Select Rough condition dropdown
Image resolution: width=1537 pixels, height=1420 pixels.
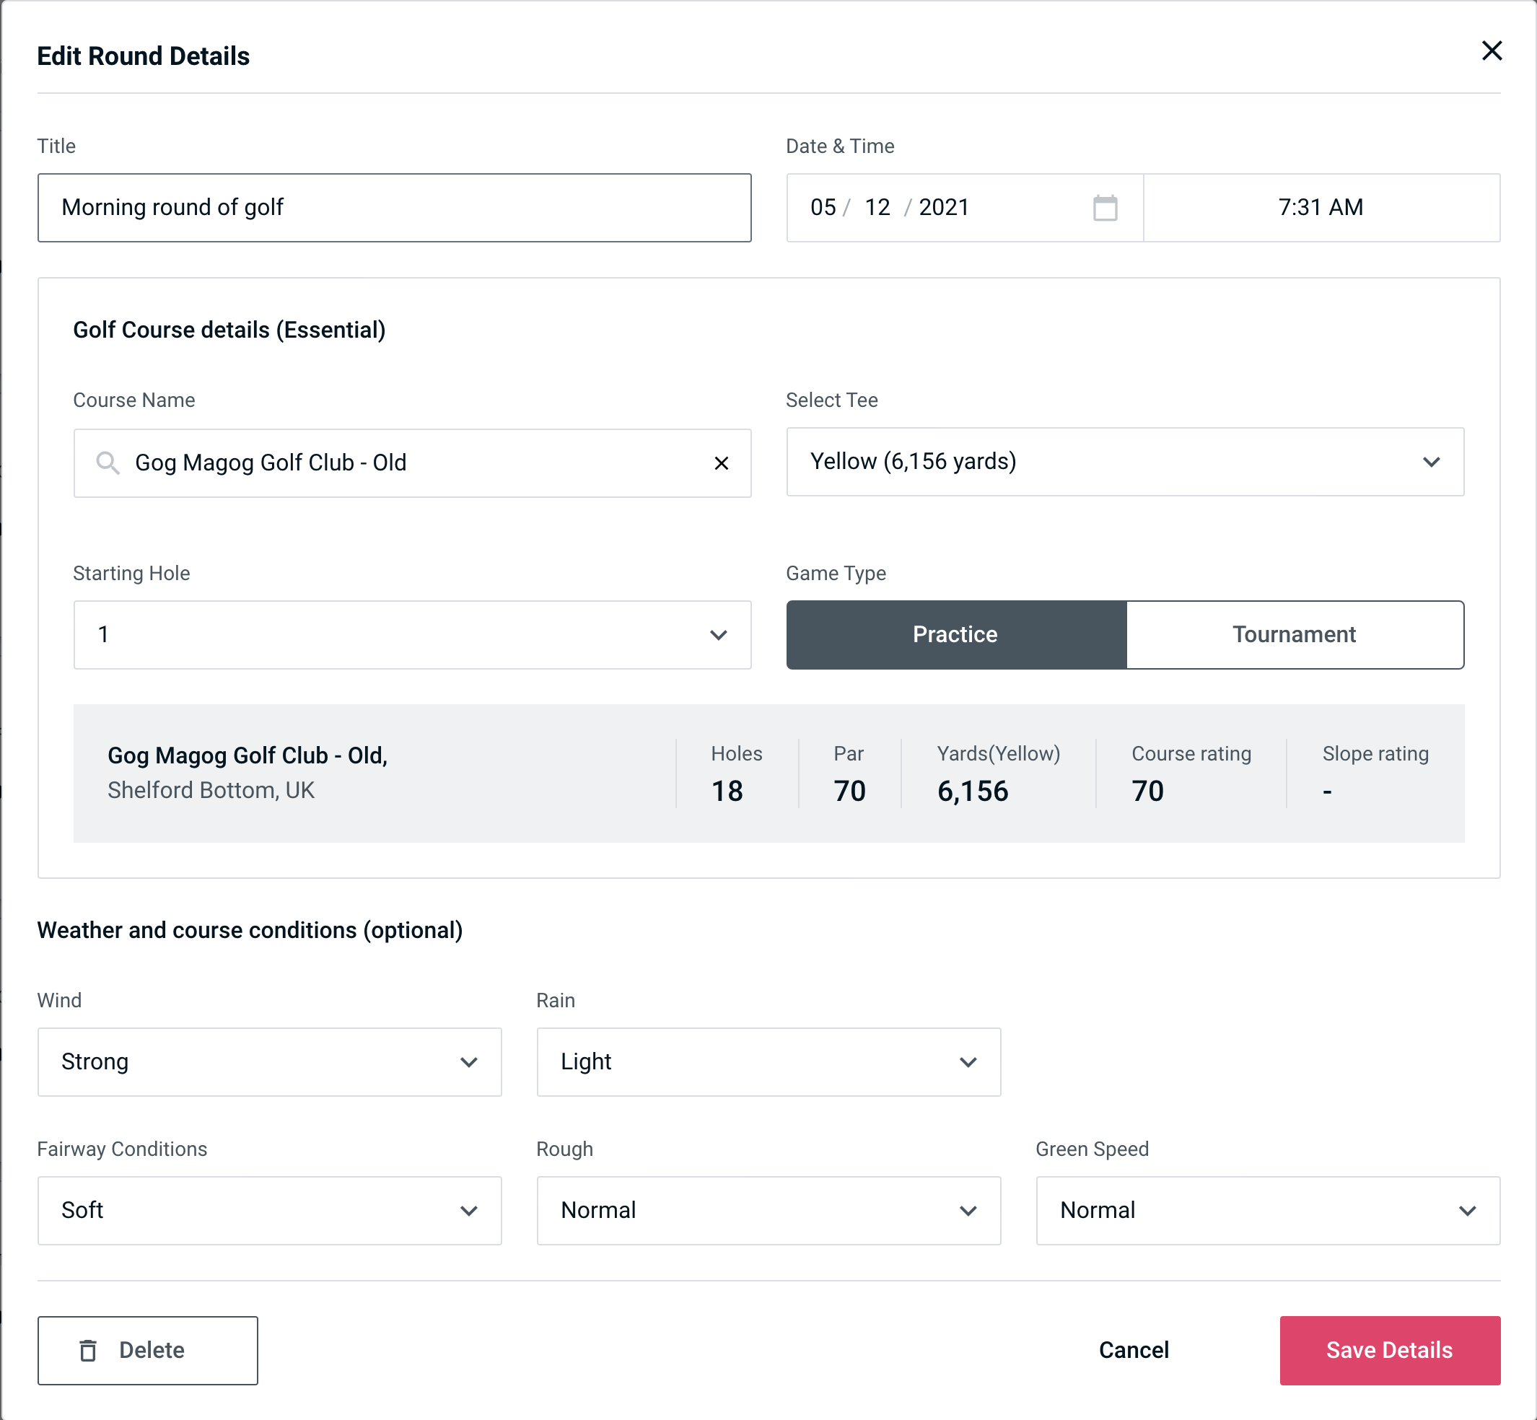pyautogui.click(x=770, y=1211)
